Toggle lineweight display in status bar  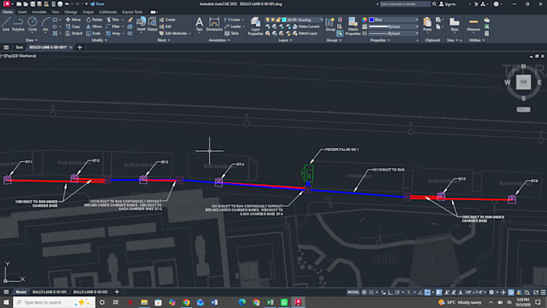tap(439, 292)
